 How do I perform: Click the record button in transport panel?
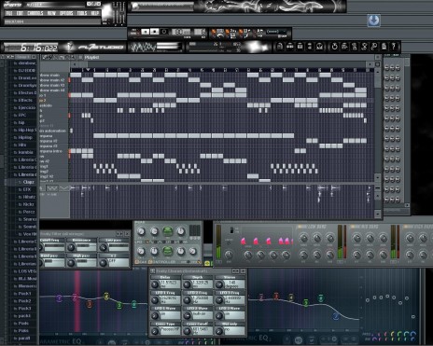tap(164, 32)
